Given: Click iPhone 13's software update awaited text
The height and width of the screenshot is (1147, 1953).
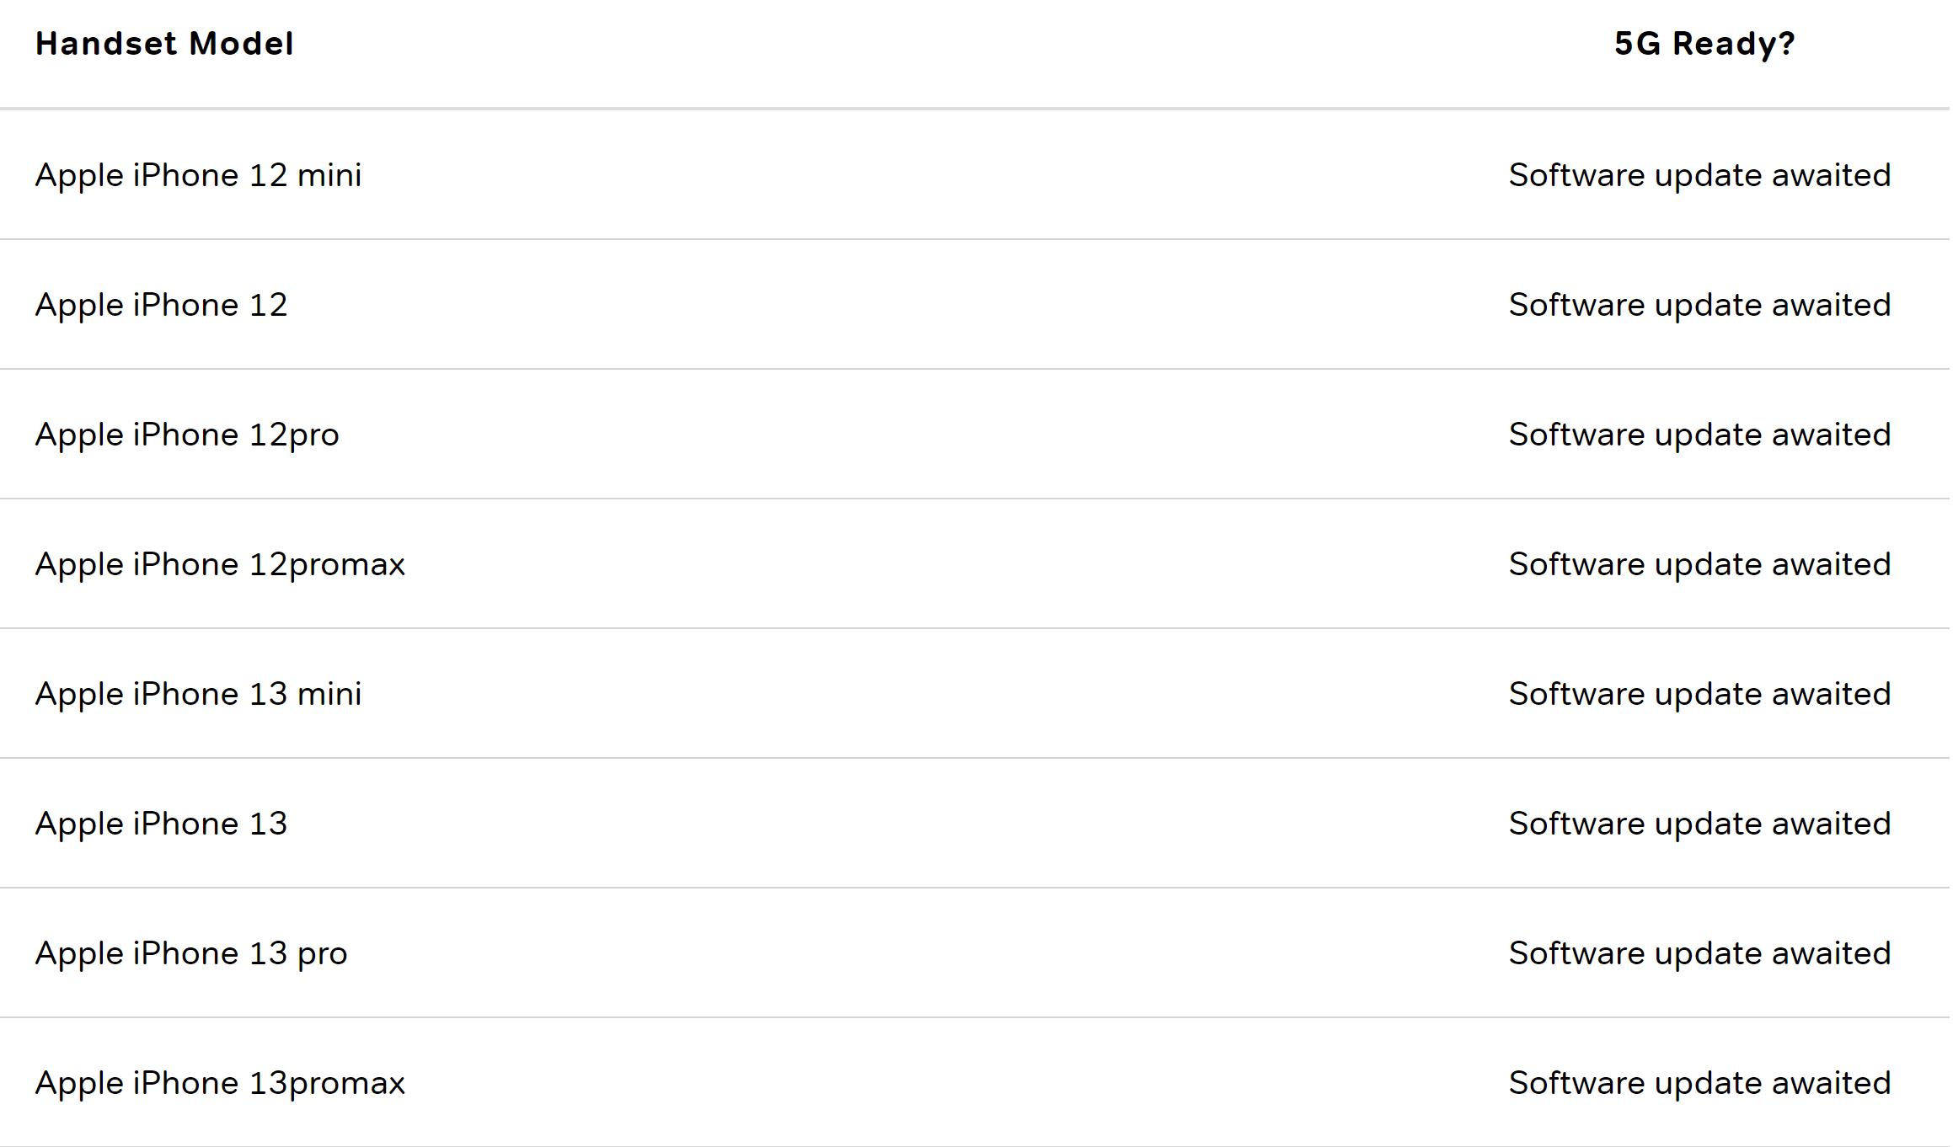Looking at the screenshot, I should 1700,824.
